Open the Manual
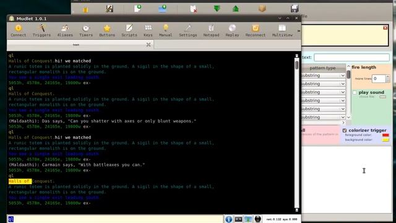This screenshot has width=396, height=223. [165, 30]
